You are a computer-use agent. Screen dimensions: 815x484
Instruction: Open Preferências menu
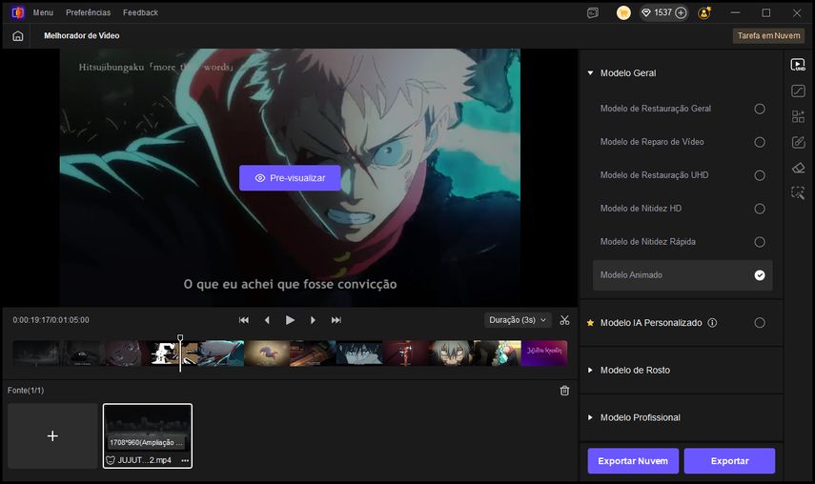coord(88,12)
